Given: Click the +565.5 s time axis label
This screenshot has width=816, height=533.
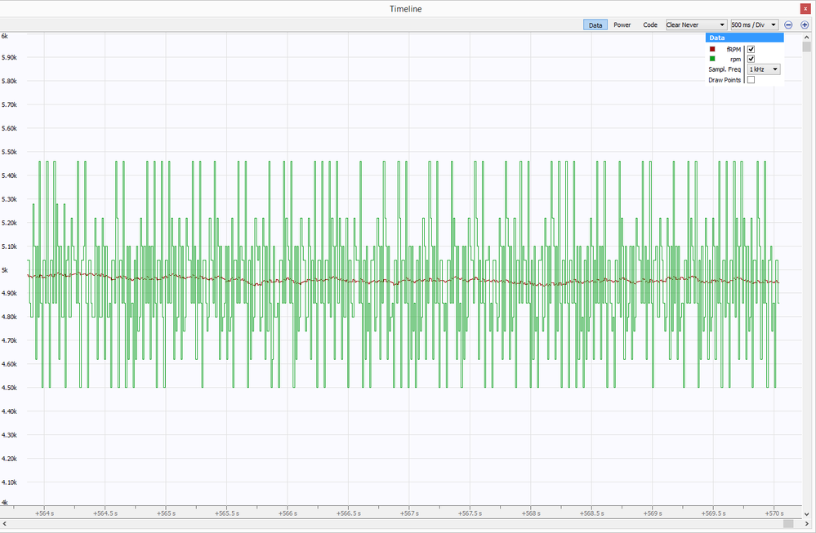Looking at the screenshot, I should click(227, 513).
